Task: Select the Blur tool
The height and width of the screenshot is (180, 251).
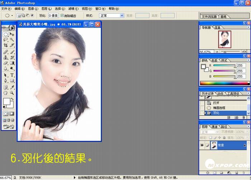Action: point(6,69)
